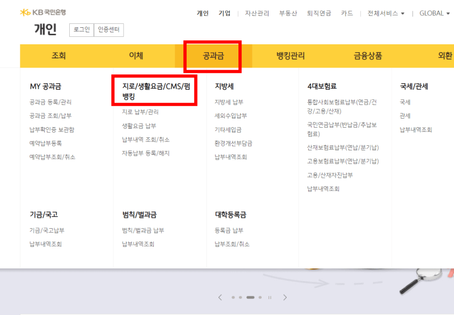
Task: Open the 지방세 section heading
Action: click(x=224, y=86)
